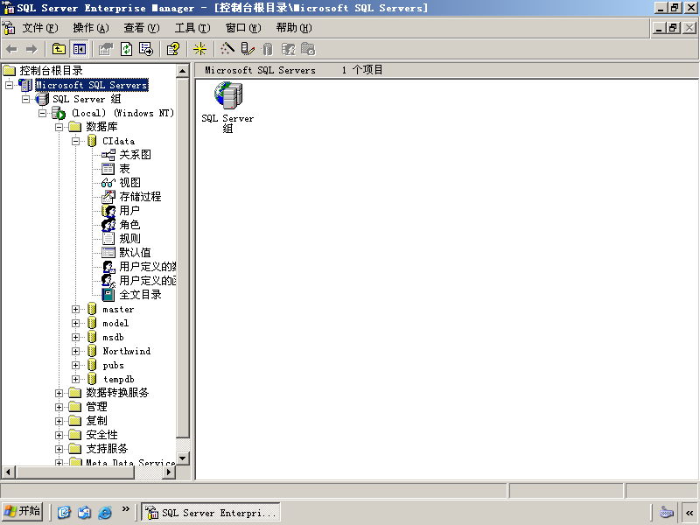Select the 用户定义的 data types item
The height and width of the screenshot is (525, 700).
pos(147,267)
